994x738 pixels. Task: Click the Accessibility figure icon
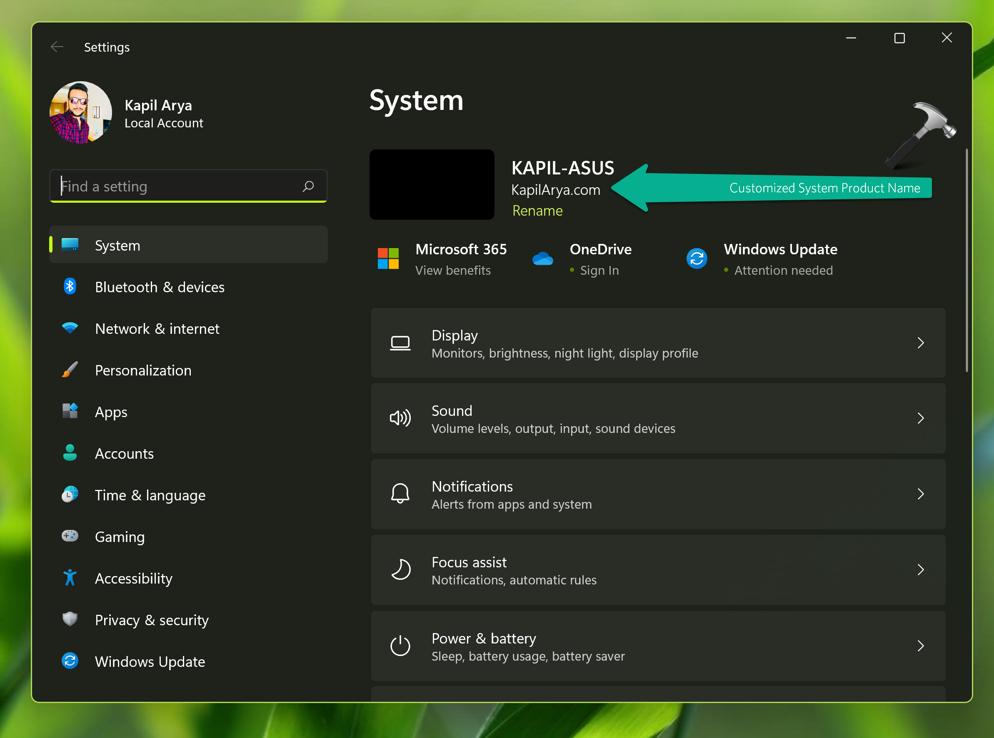pyautogui.click(x=70, y=578)
